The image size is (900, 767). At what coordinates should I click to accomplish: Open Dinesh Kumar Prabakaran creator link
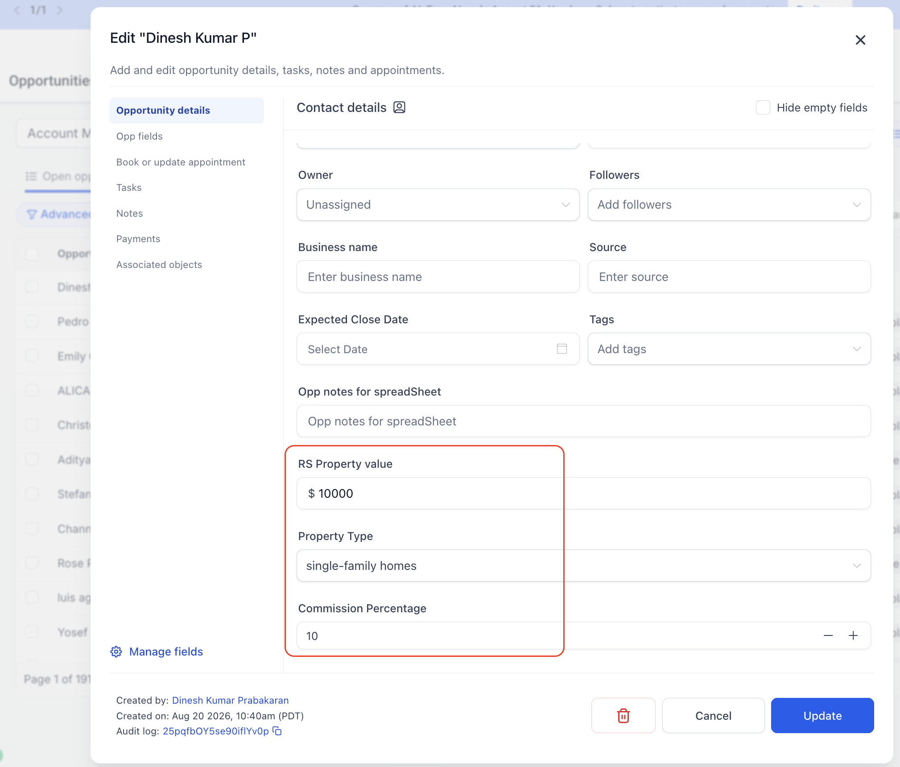[x=230, y=700]
